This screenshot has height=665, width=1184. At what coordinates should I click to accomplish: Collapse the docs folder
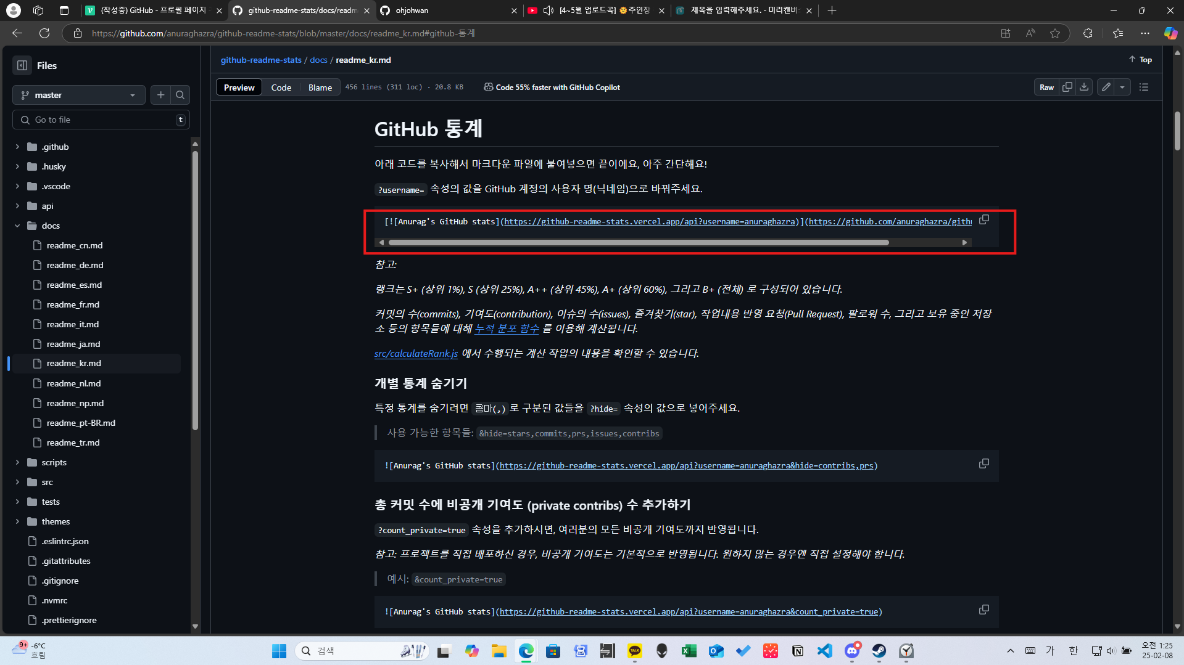[17, 226]
